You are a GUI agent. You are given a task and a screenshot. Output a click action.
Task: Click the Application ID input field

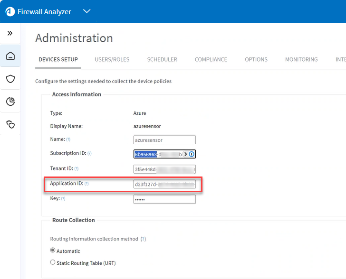tap(164, 184)
